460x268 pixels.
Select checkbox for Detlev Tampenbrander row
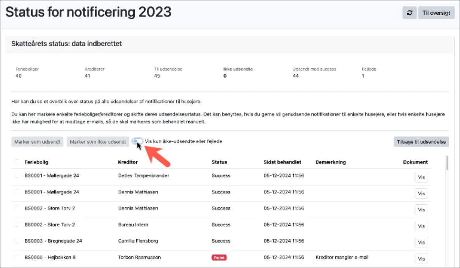[17, 176]
